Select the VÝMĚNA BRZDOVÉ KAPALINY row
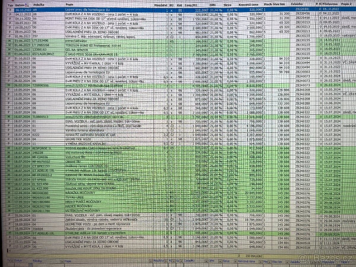 178,144
